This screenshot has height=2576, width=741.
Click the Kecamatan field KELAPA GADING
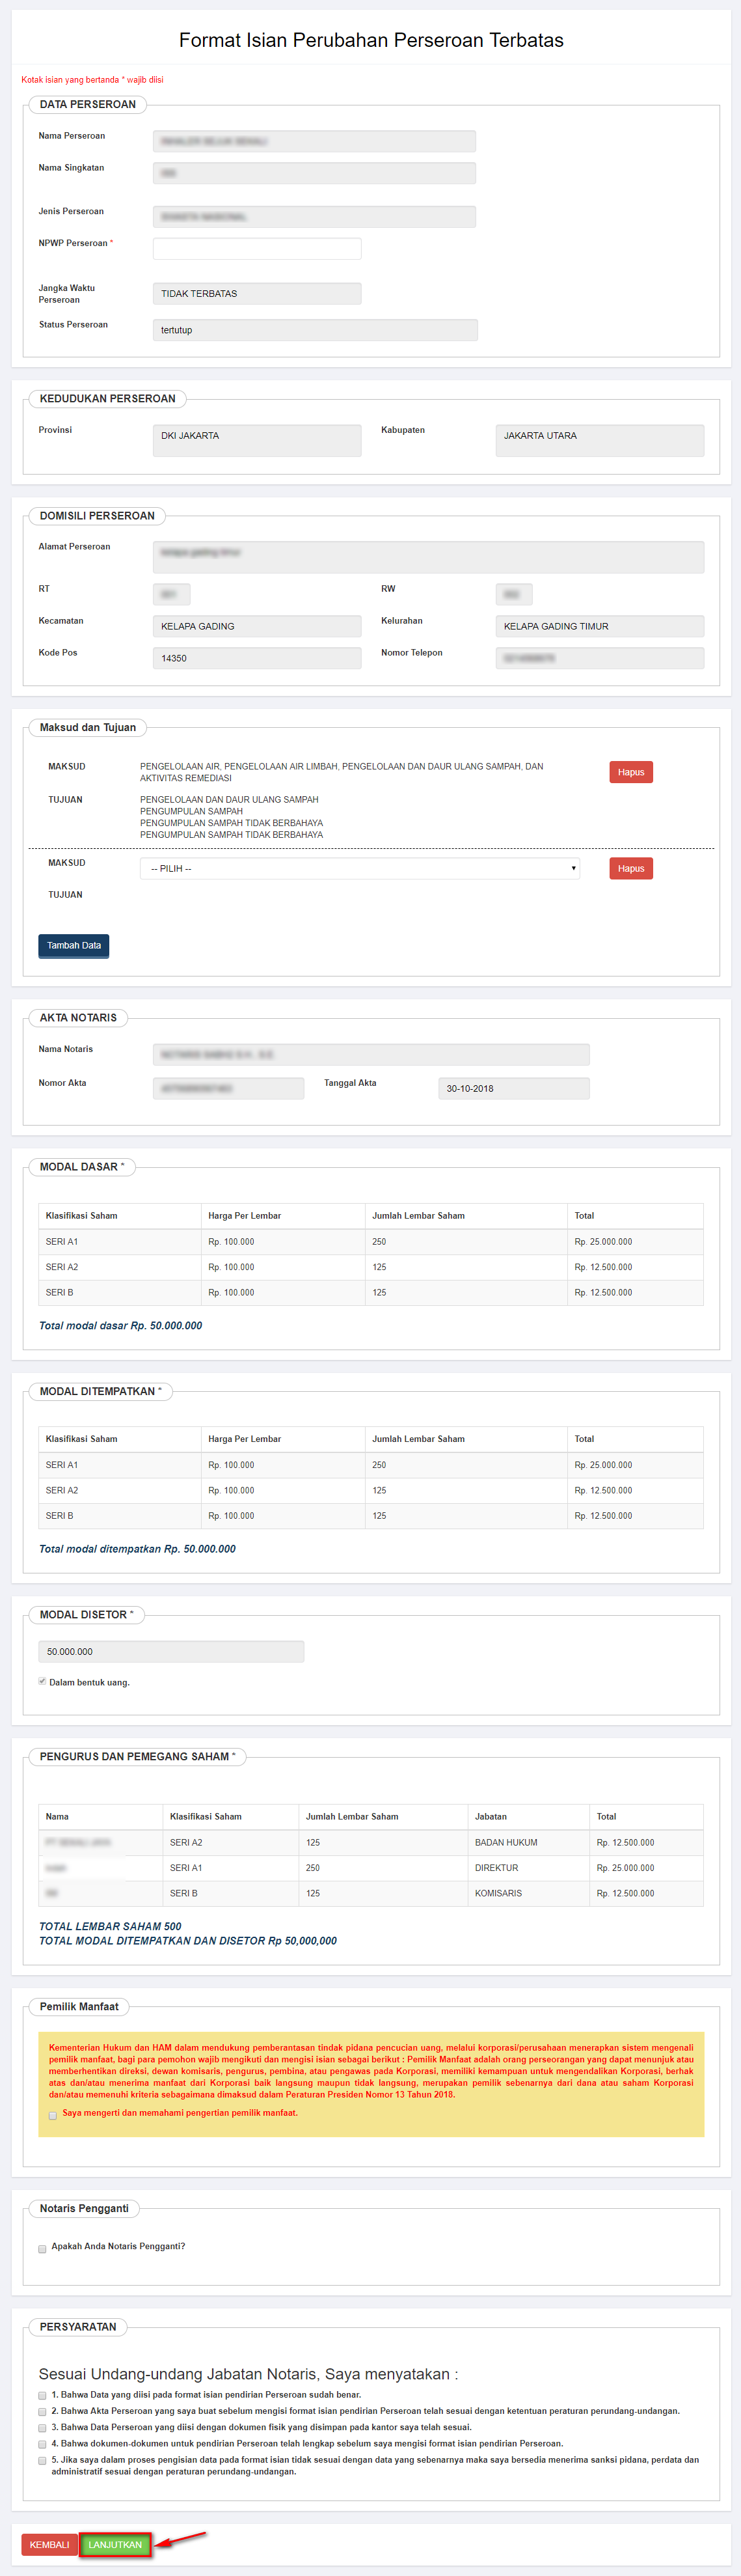[257, 626]
